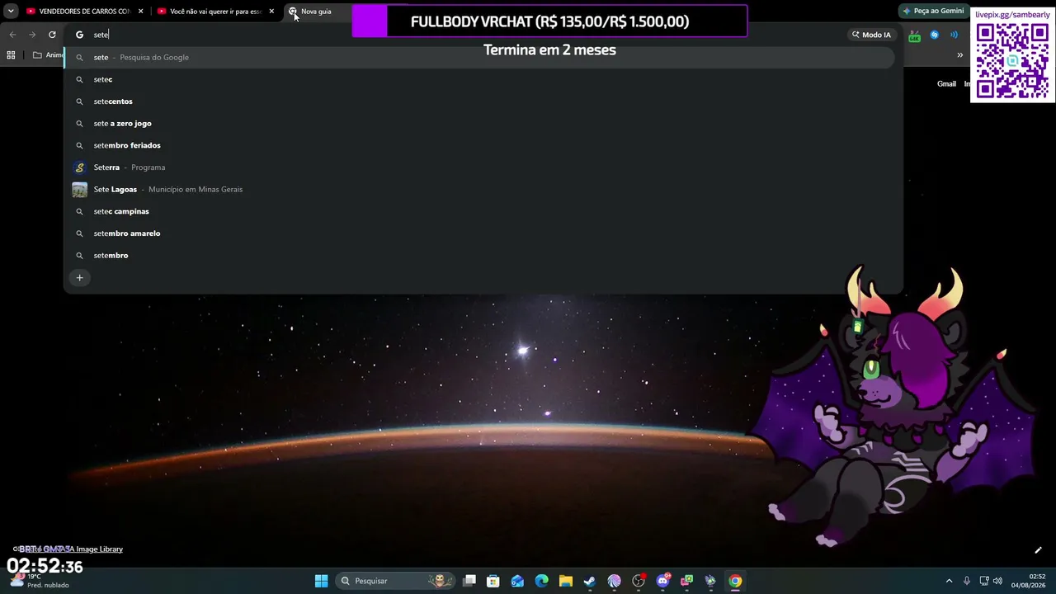Image resolution: width=1056 pixels, height=594 pixels.
Task: Click the Peça ao Gemini button
Action: click(933, 12)
